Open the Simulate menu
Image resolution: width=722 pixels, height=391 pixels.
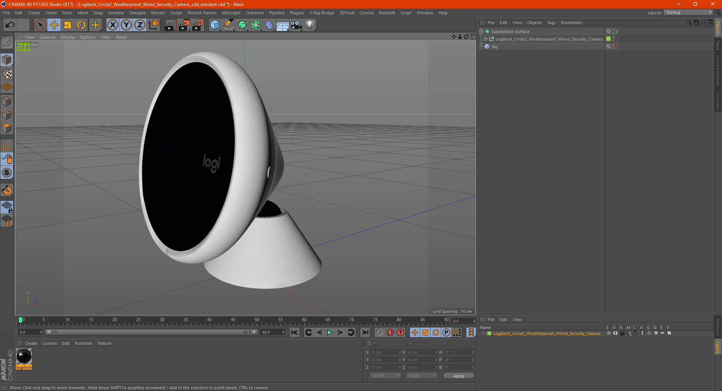click(x=138, y=13)
